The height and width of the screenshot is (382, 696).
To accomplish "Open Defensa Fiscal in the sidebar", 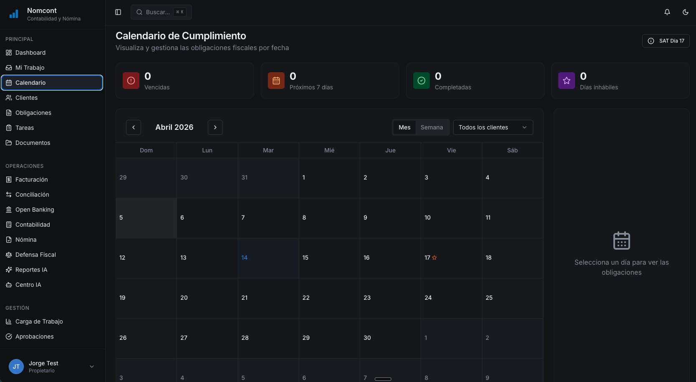I will (35, 255).
